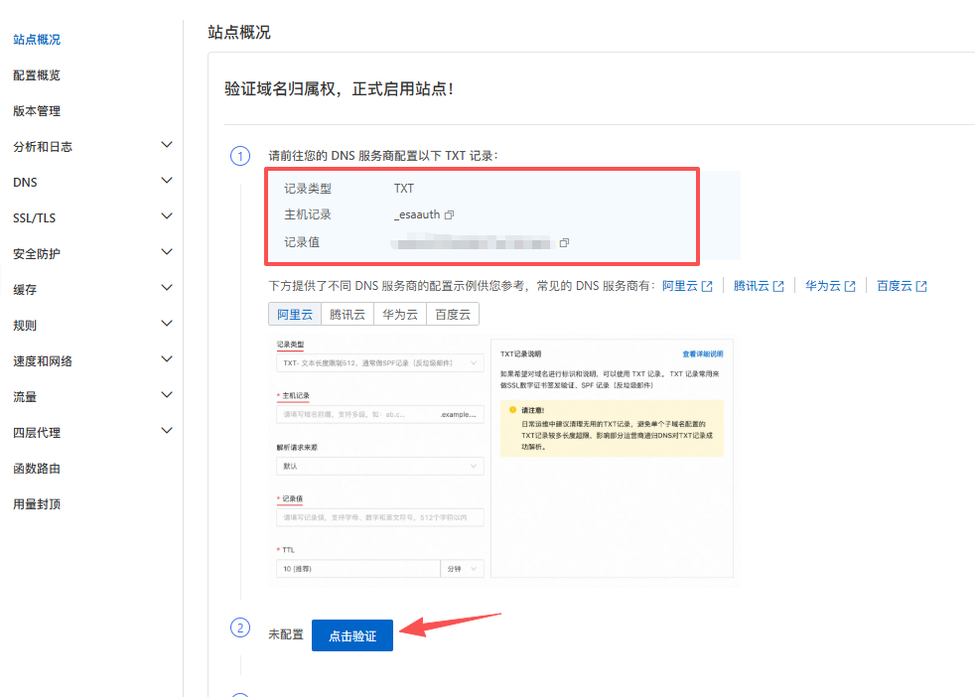This screenshot has width=975, height=697.
Task: Open 函数路由 from the sidebar
Action: 37,469
